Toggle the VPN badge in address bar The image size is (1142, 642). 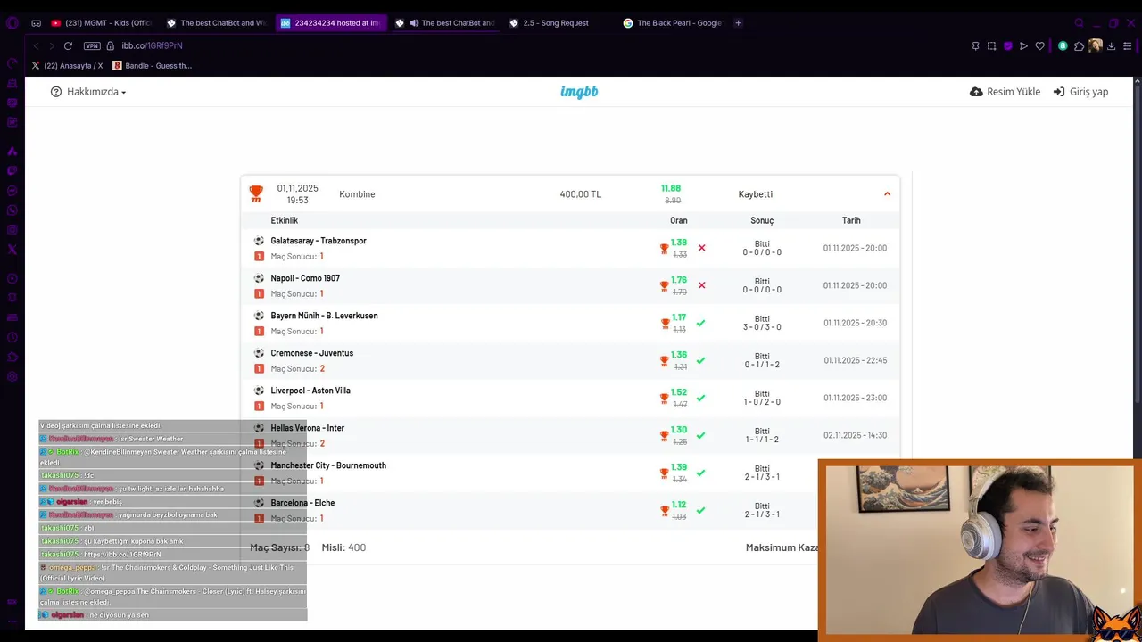click(x=92, y=45)
